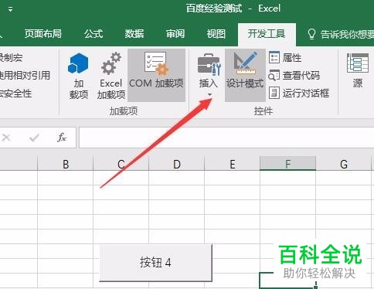Open 属性 properties
The image size is (374, 289).
(285, 57)
